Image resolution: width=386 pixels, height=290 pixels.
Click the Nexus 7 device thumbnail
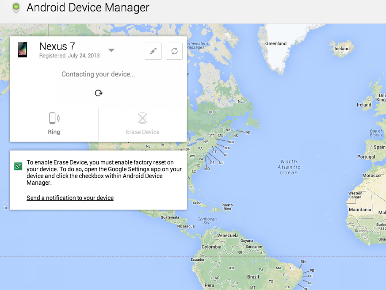[x=22, y=50]
